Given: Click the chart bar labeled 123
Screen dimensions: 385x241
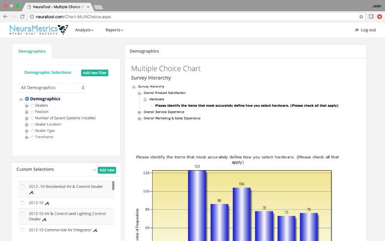Looking at the screenshot, I should [x=197, y=206].
